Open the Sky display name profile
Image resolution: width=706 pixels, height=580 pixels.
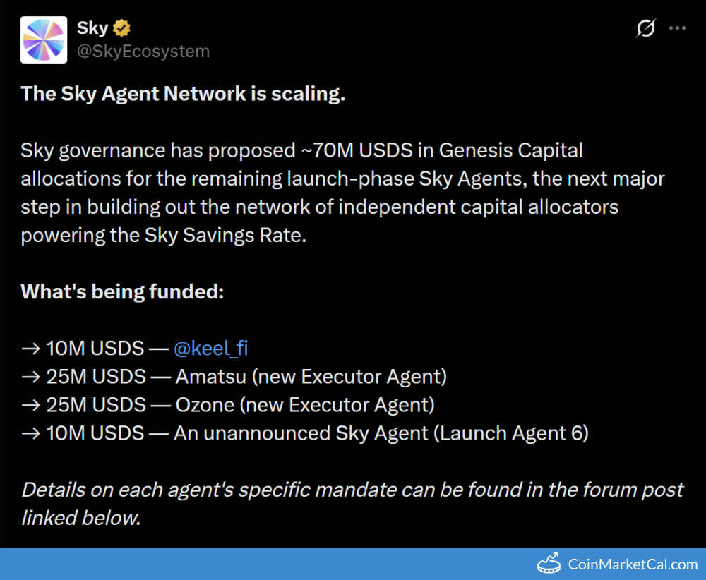[92, 28]
